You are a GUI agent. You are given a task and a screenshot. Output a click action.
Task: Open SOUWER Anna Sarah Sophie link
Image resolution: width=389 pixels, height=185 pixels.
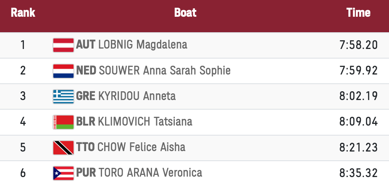tap(164, 71)
